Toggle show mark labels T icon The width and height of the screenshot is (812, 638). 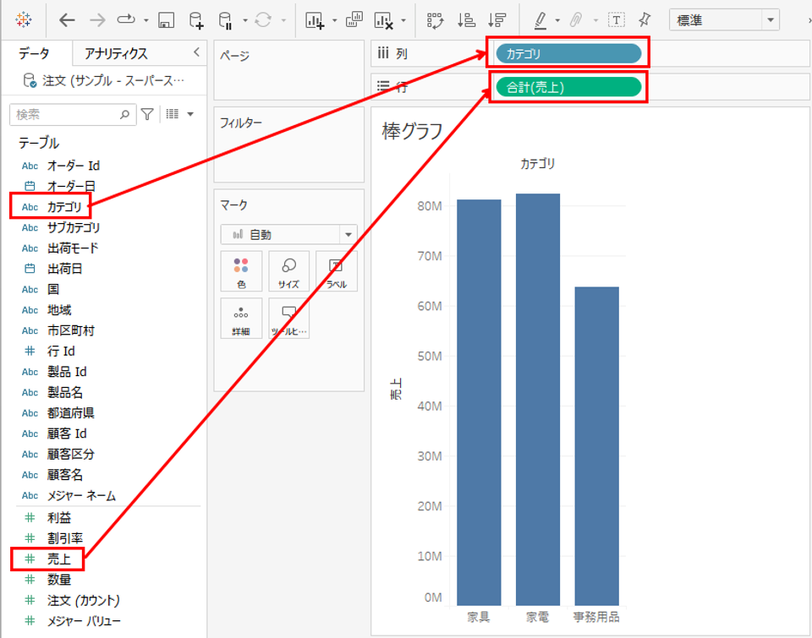coord(617,20)
